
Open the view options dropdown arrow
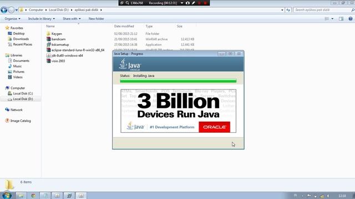(332, 19)
